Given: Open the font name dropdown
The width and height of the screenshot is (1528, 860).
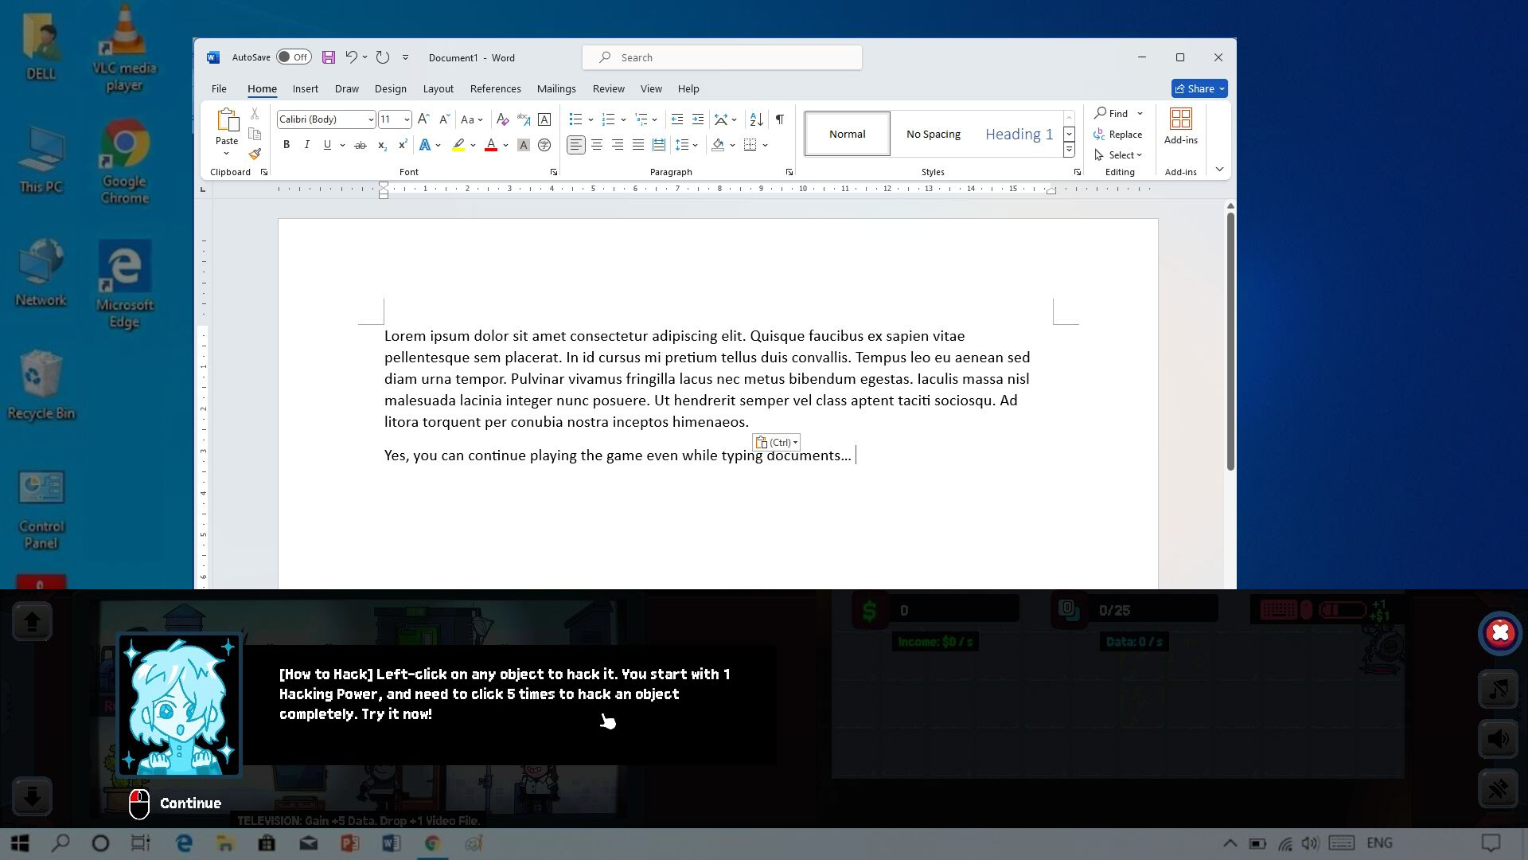Looking at the screenshot, I should click(x=371, y=119).
